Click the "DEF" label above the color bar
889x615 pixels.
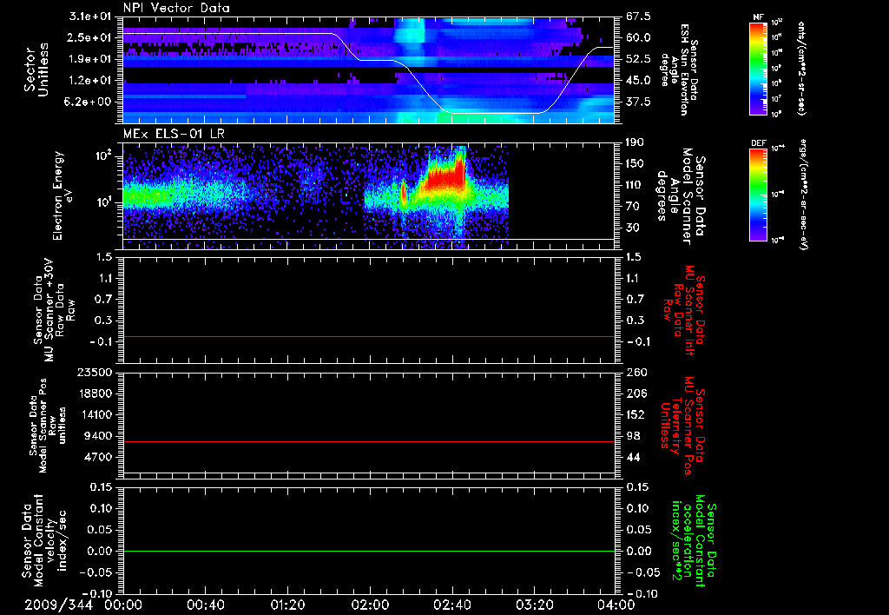pos(758,143)
